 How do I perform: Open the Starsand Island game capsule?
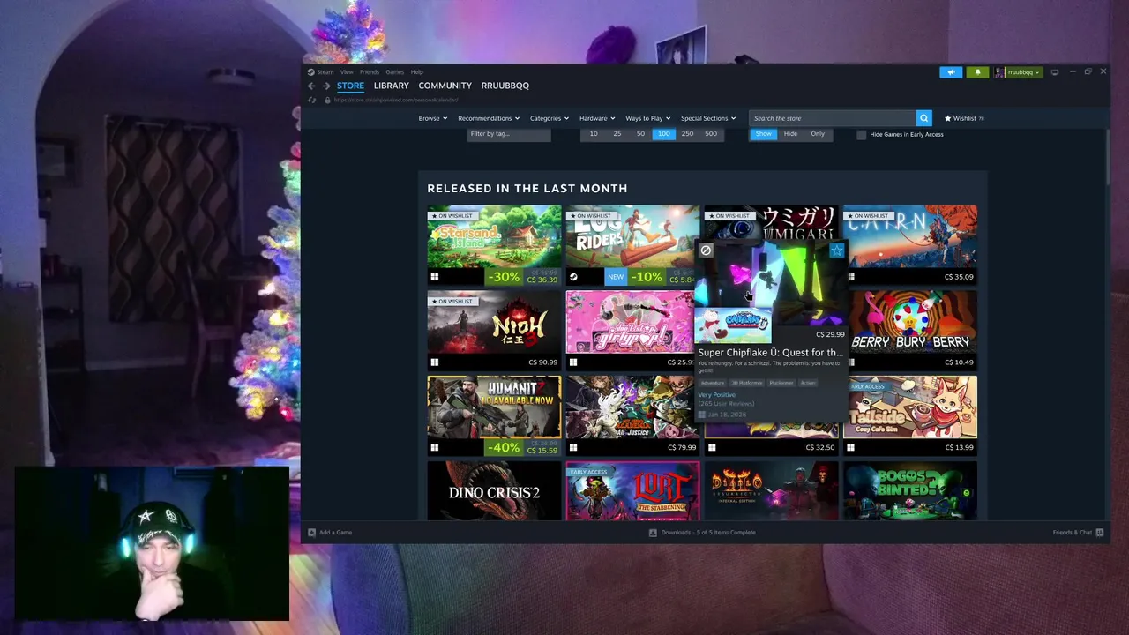[x=494, y=245]
